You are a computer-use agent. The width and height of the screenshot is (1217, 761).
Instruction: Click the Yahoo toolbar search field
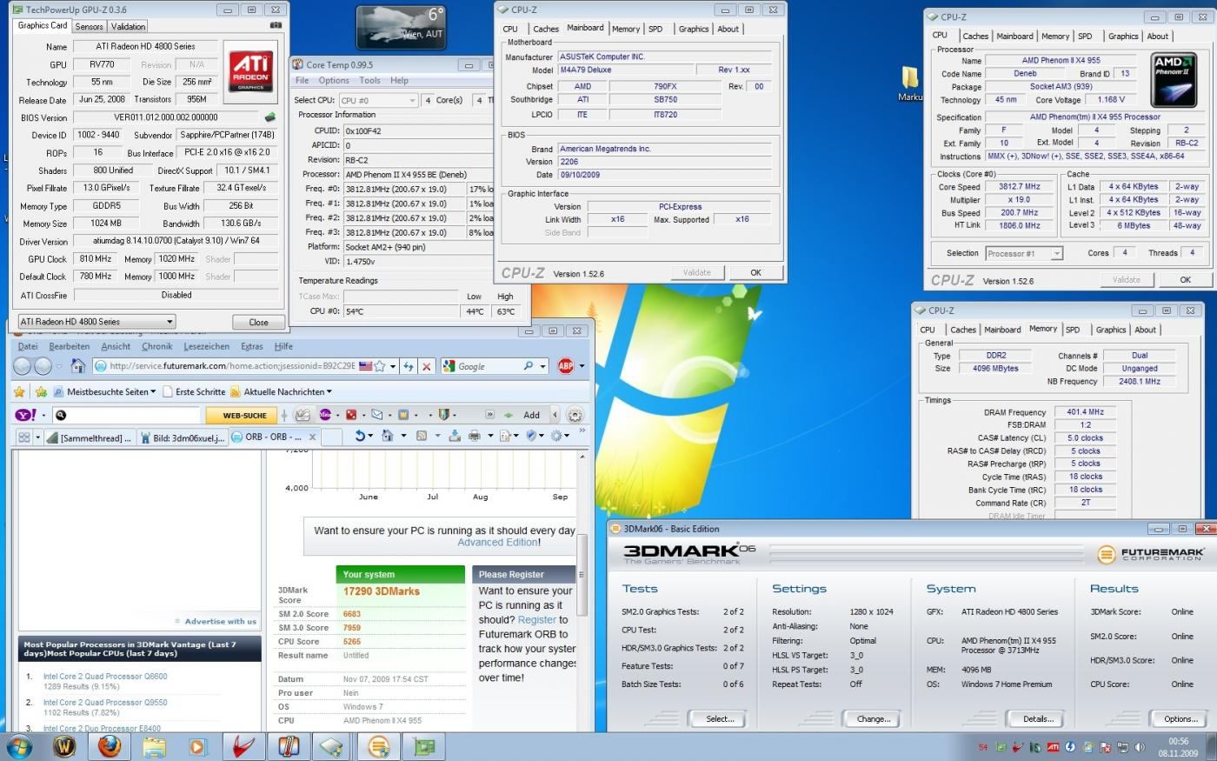click(132, 415)
